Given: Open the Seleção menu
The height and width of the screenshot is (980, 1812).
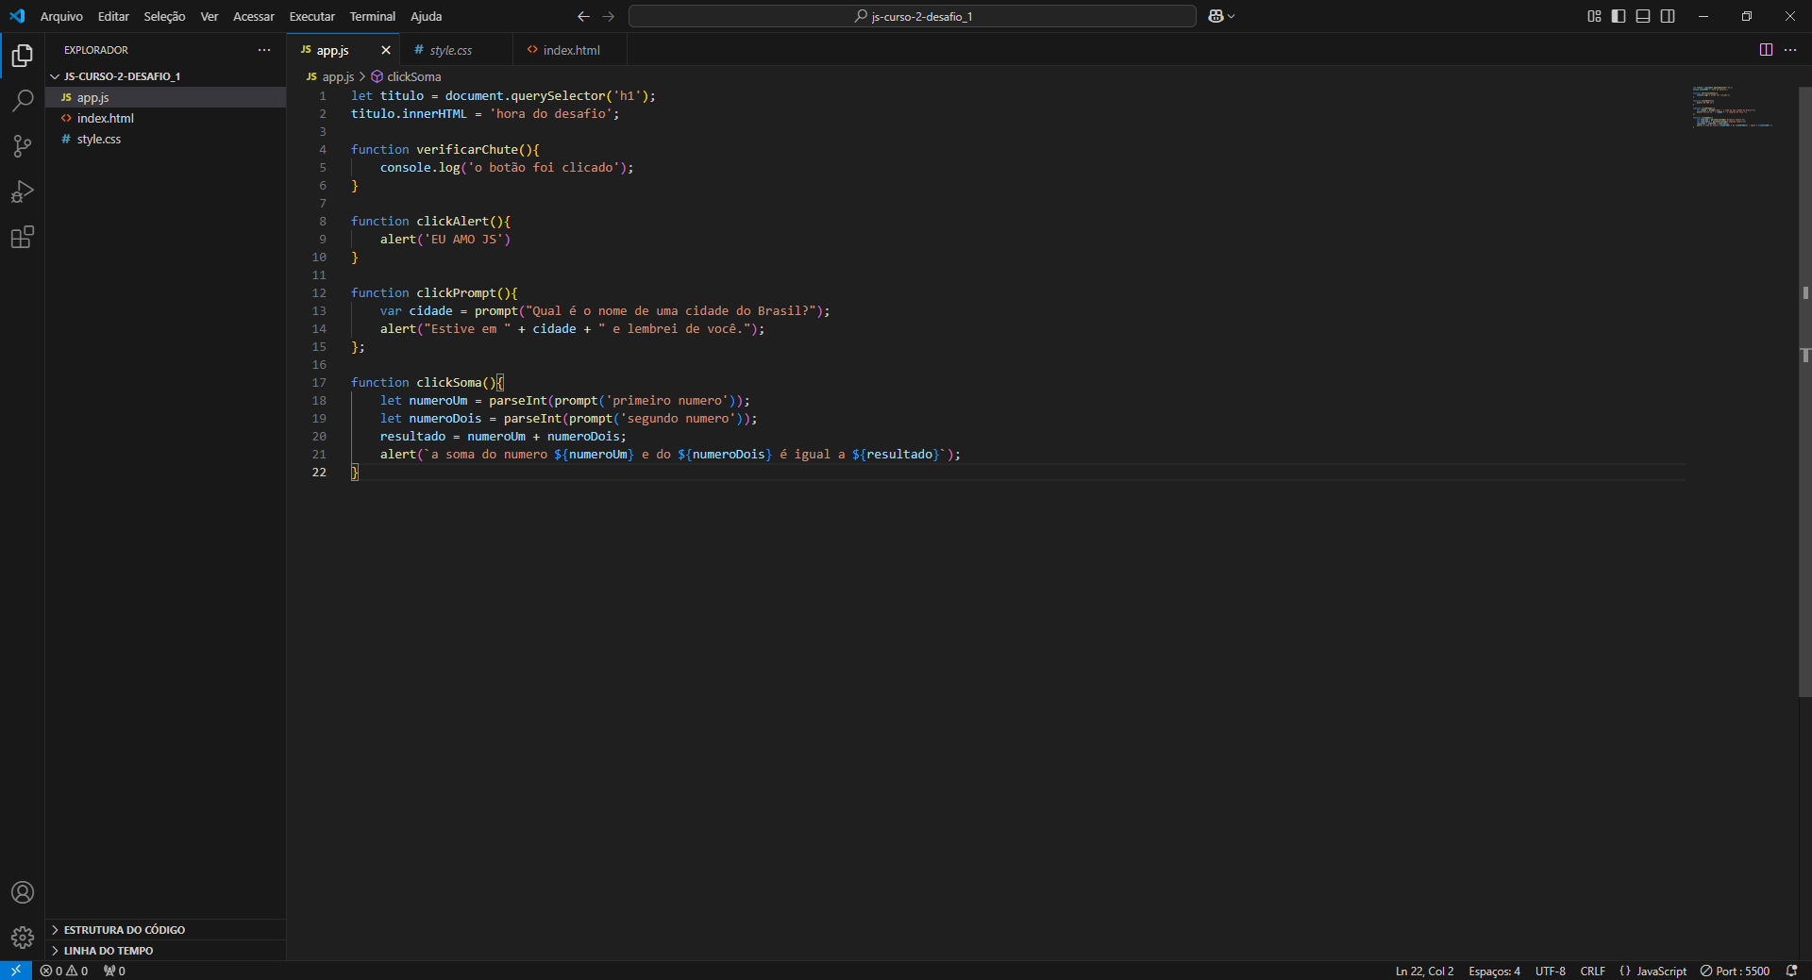Looking at the screenshot, I should (x=164, y=16).
